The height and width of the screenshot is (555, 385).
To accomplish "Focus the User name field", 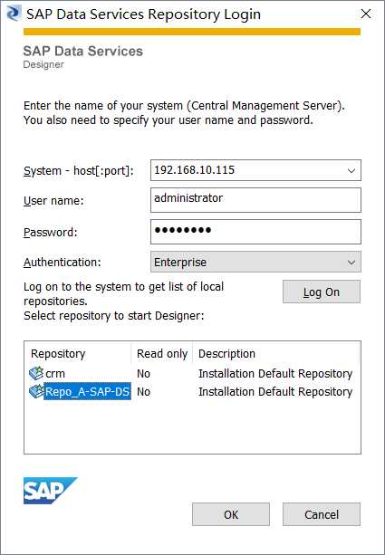I will [x=255, y=200].
